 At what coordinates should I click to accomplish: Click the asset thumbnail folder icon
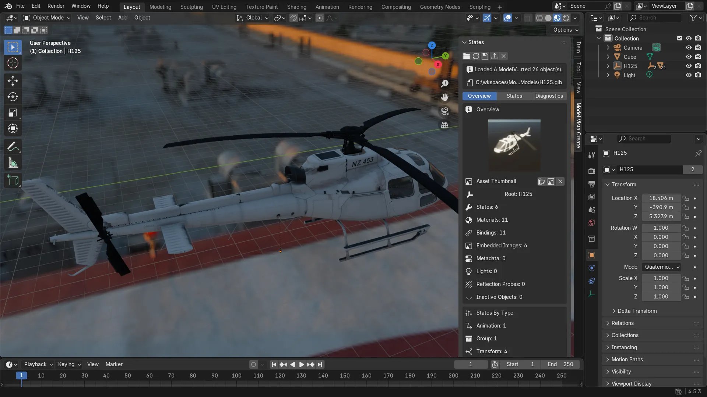pos(541,182)
